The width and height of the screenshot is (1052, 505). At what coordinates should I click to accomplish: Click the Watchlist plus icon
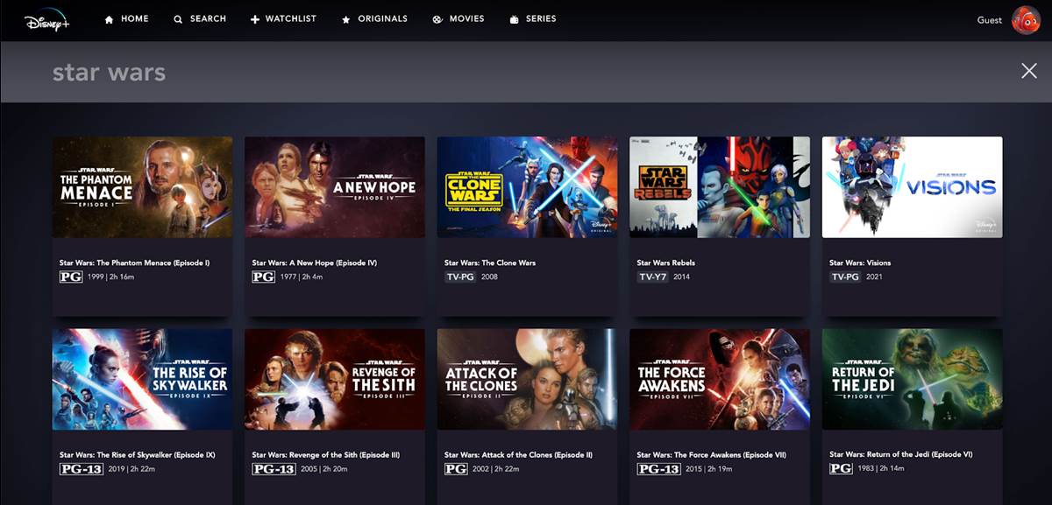tap(255, 19)
